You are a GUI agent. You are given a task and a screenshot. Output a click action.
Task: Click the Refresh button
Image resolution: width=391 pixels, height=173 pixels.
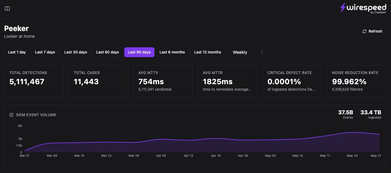point(372,31)
